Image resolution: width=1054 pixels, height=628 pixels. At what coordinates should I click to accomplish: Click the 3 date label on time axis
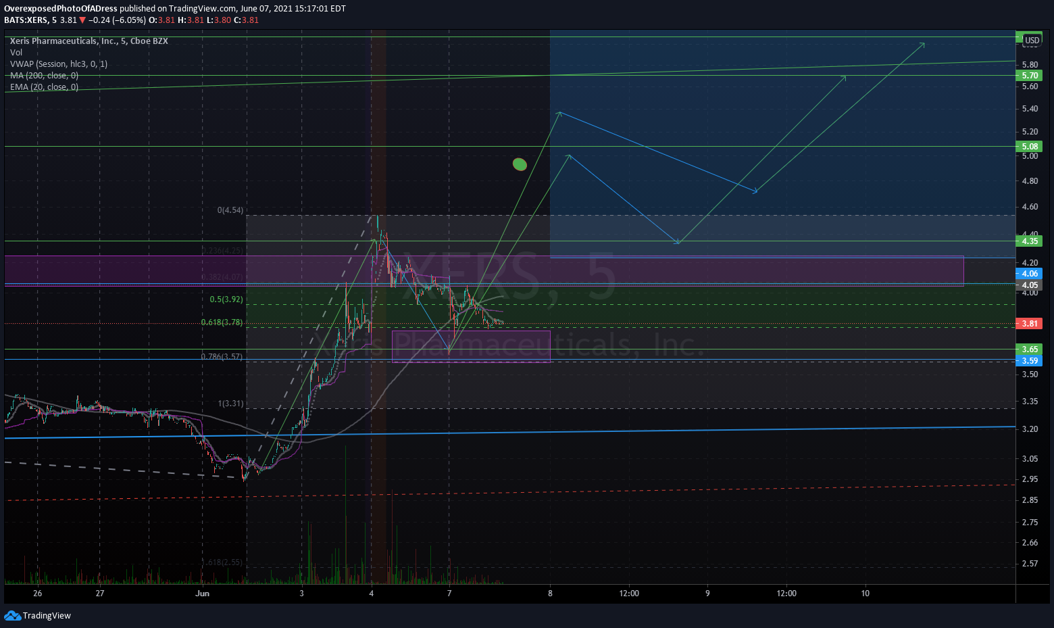tap(301, 594)
